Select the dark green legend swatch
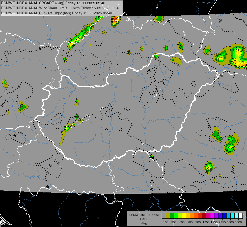Image resolution: width=247 pixels, height=227 pixels. click(x=172, y=216)
